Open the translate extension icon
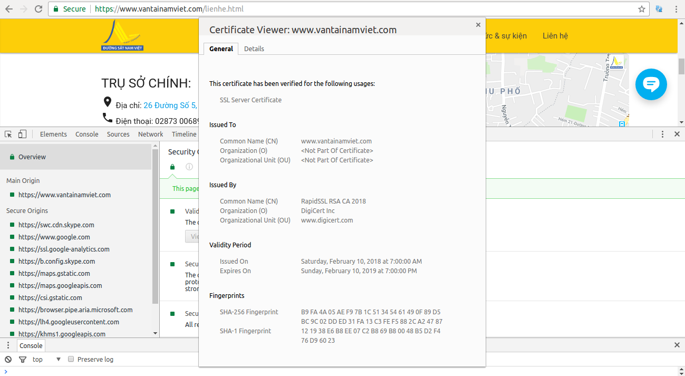 click(659, 9)
